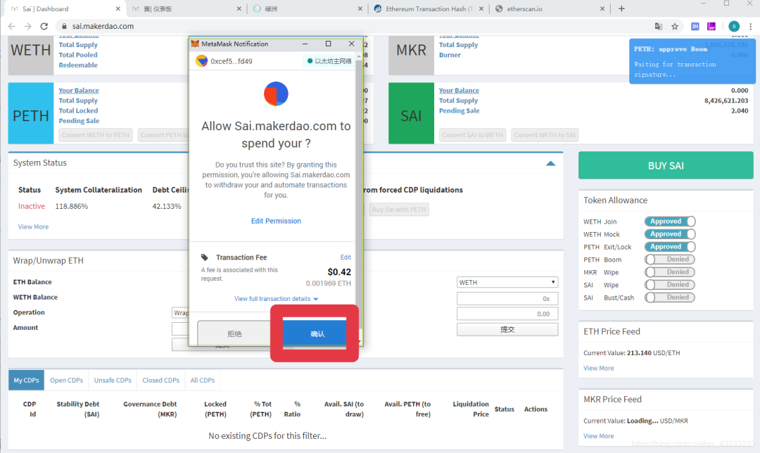760x453 pixels.
Task: Click Convert WETH to SAI button
Action: (545, 134)
